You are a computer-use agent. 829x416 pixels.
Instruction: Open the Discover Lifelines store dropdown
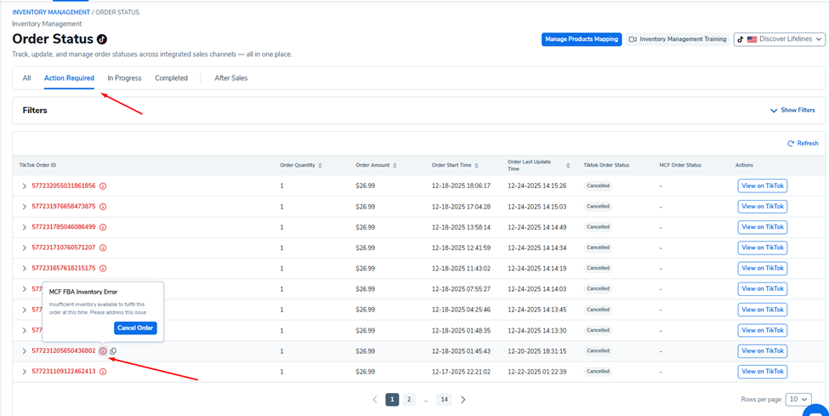tap(779, 39)
